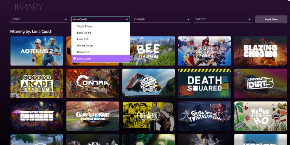Launch the Contra Collection tile
Viewport: 290px width, 145px height.
coord(92,83)
